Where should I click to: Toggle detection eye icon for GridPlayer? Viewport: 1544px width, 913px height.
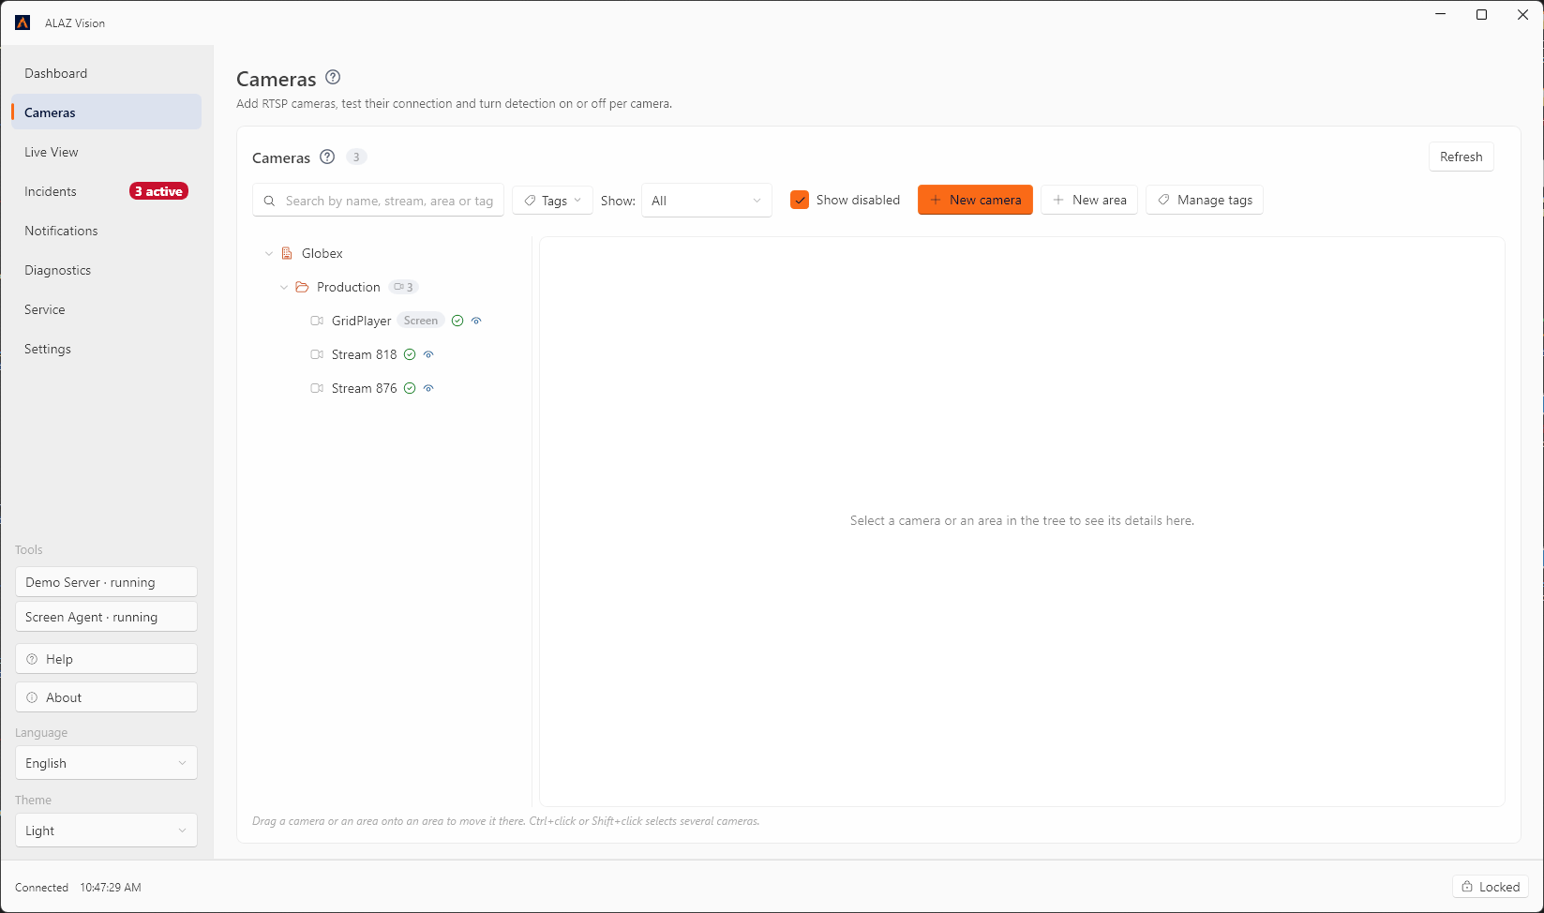(x=476, y=321)
